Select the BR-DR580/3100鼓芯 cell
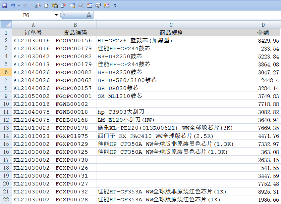The height and width of the screenshot is (204, 281). tap(171, 80)
